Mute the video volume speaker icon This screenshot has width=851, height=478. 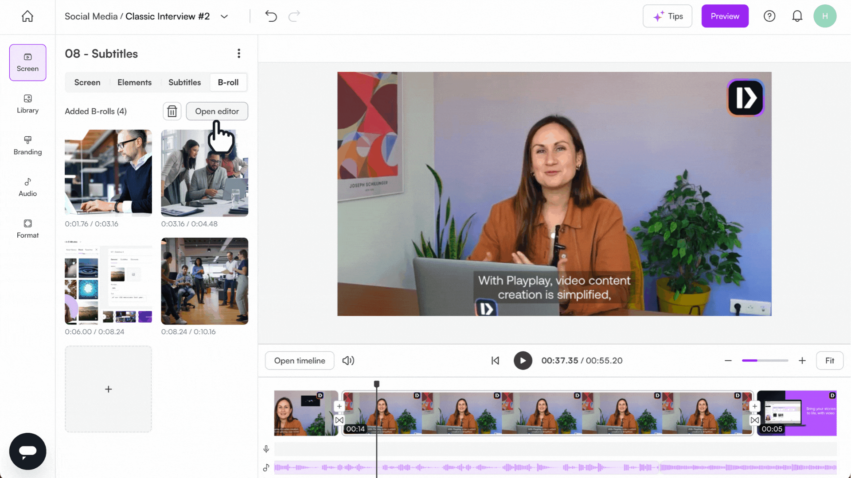tap(348, 361)
